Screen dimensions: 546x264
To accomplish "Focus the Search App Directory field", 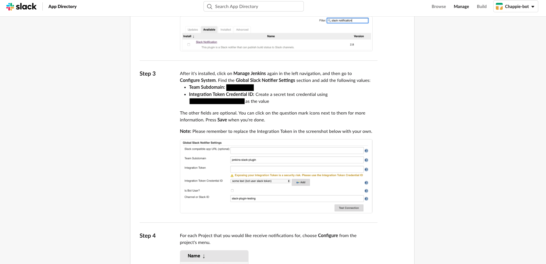I will point(254,6).
